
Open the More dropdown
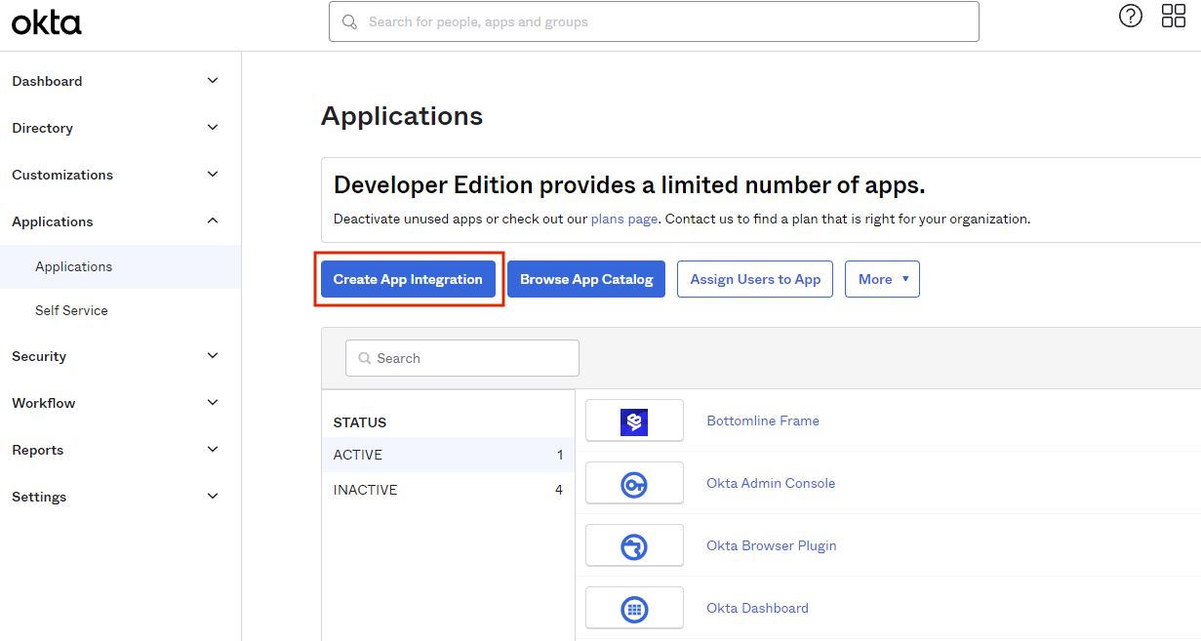pos(881,279)
